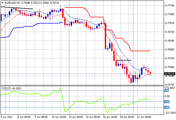Click the CCI 0.00 level label
Viewport: 176px width, 120px height.
click(x=167, y=96)
